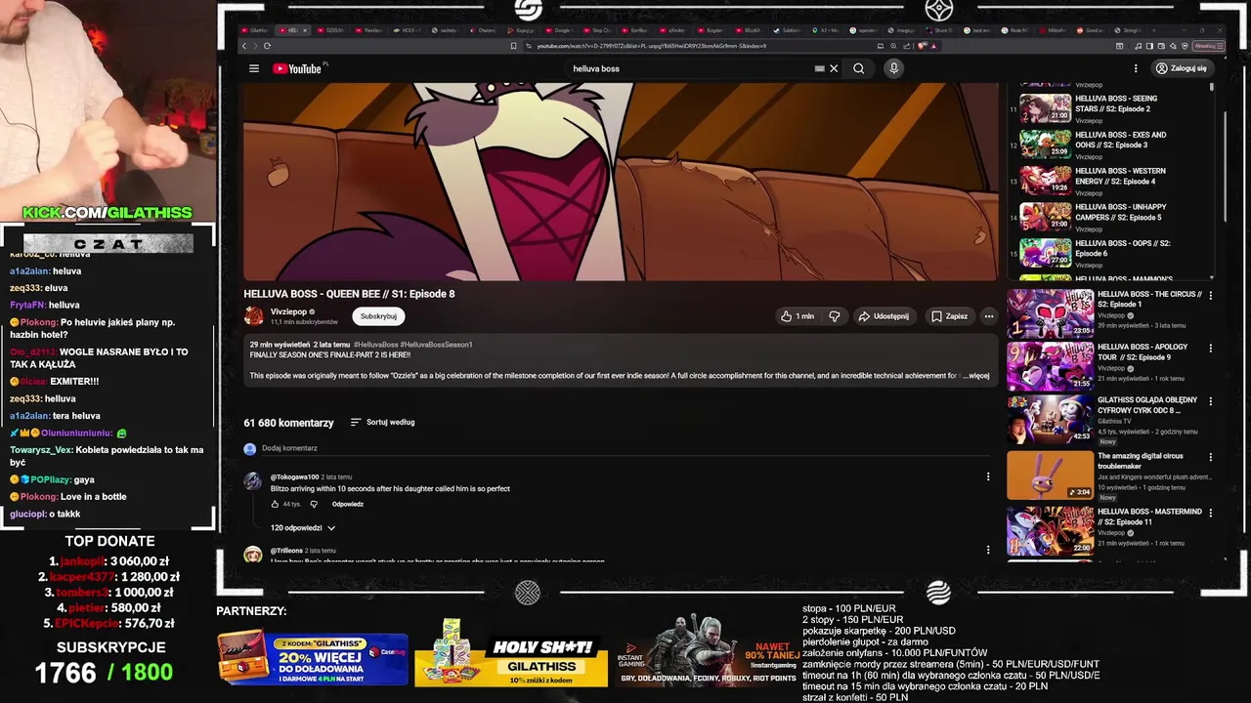The width and height of the screenshot is (1251, 703).
Task: Go to the YouTube home logo
Action: click(x=297, y=68)
